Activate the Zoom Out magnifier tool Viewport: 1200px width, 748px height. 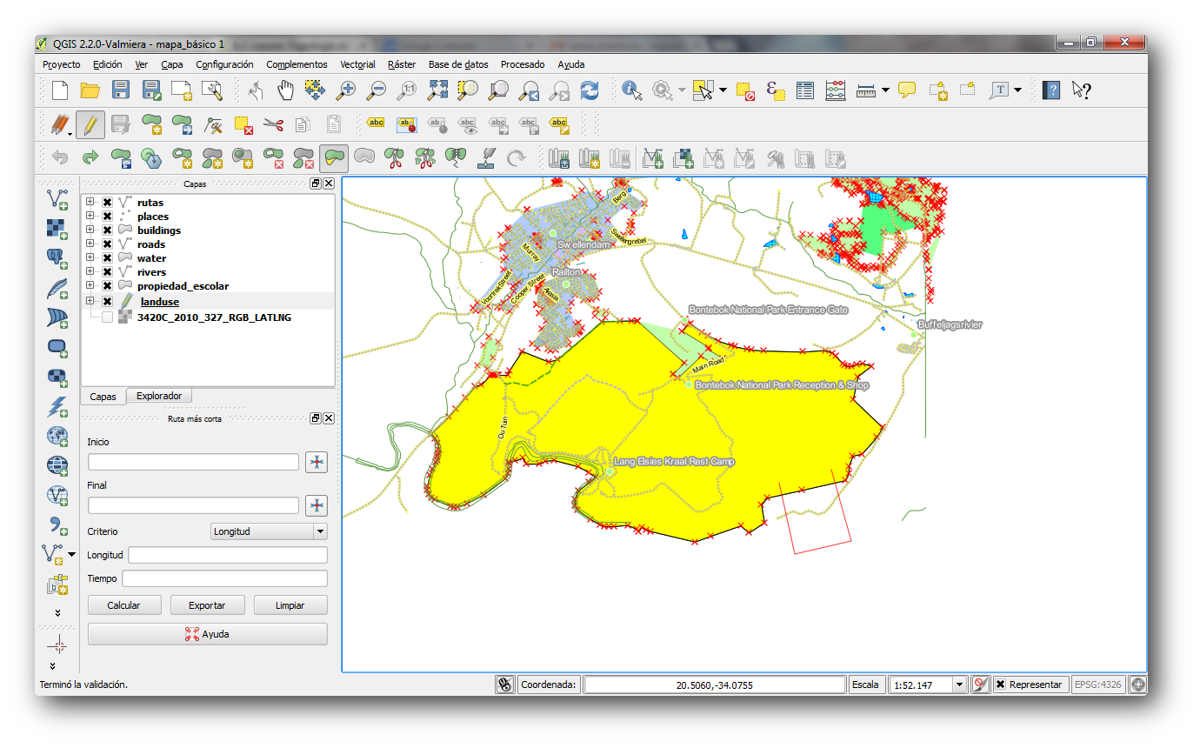pyautogui.click(x=377, y=90)
